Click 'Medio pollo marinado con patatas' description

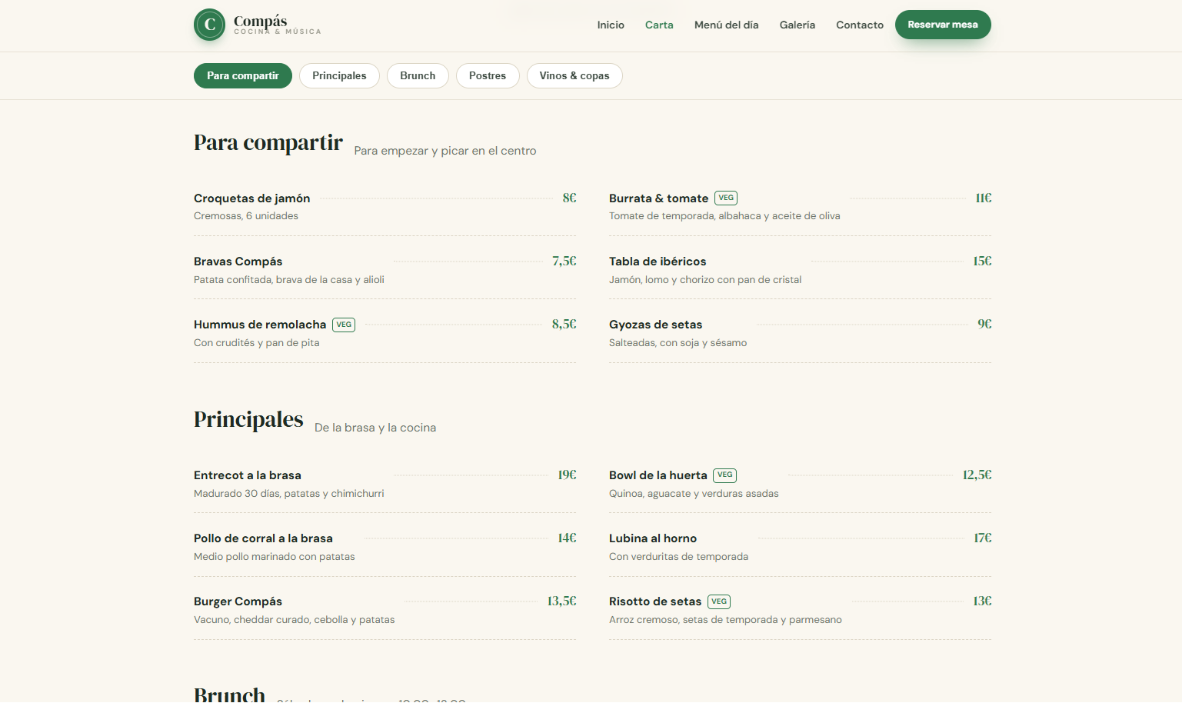[275, 557]
